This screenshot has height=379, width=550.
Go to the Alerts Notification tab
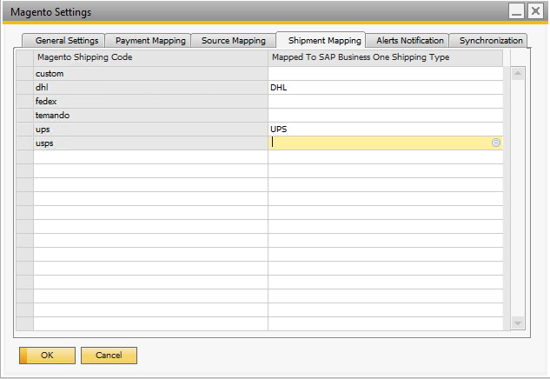(x=409, y=41)
